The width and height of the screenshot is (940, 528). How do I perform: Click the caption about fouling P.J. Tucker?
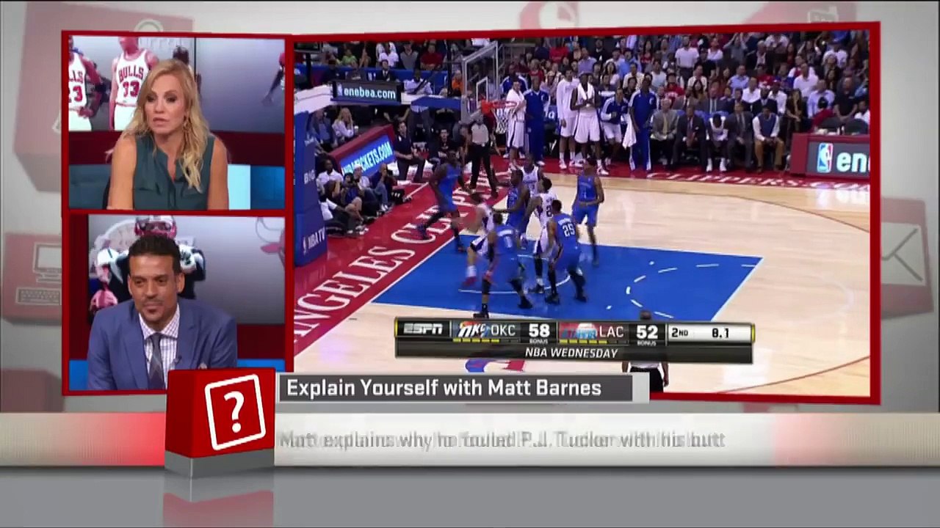(x=502, y=440)
